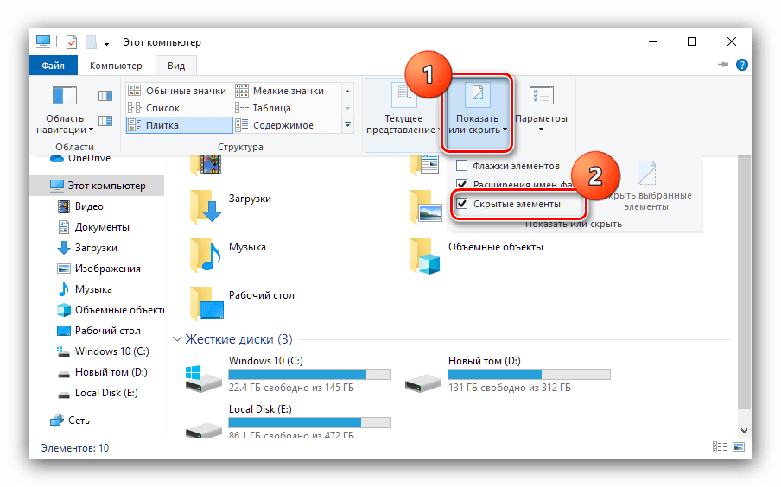The height and width of the screenshot is (487, 781).
Task: Click the Текущее представление icon
Action: pos(403,95)
